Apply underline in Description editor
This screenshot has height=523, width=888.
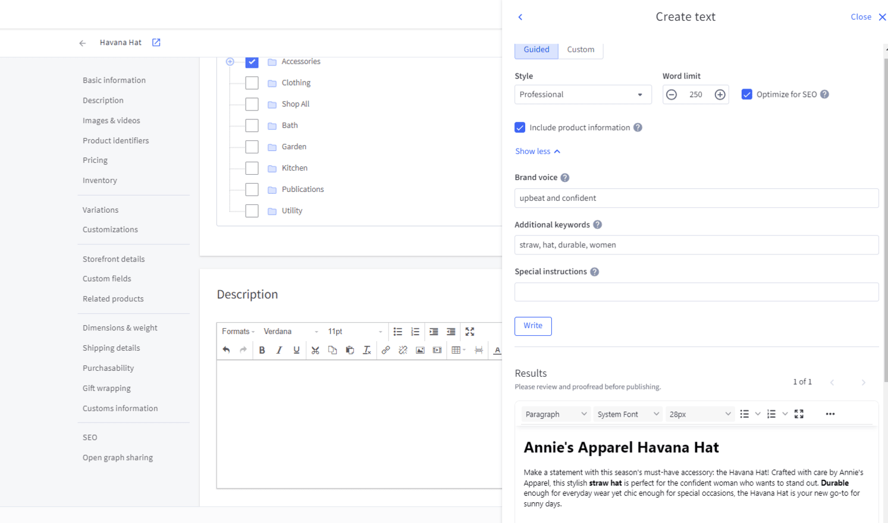click(x=296, y=350)
